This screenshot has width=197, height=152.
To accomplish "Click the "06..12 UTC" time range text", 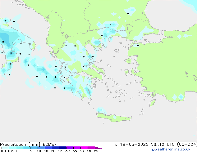I will coord(163,145).
